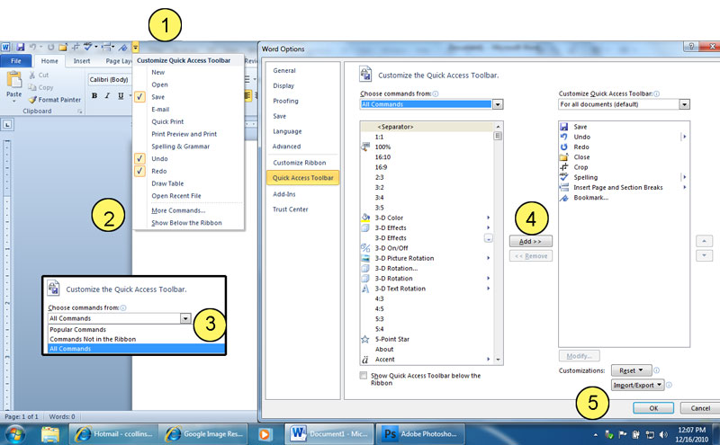Image resolution: width=720 pixels, height=445 pixels.
Task: Choose Show Below the Ribbon menu entry
Action: click(186, 223)
